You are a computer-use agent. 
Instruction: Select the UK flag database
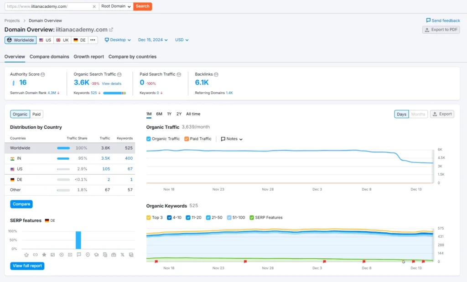click(x=62, y=40)
